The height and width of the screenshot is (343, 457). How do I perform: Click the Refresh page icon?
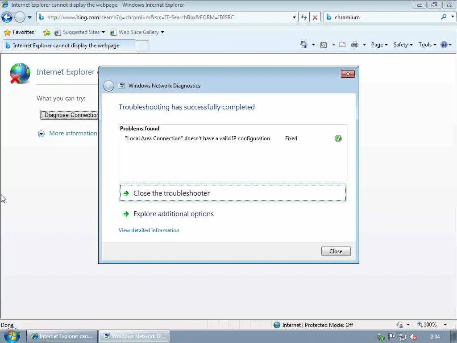pos(304,17)
